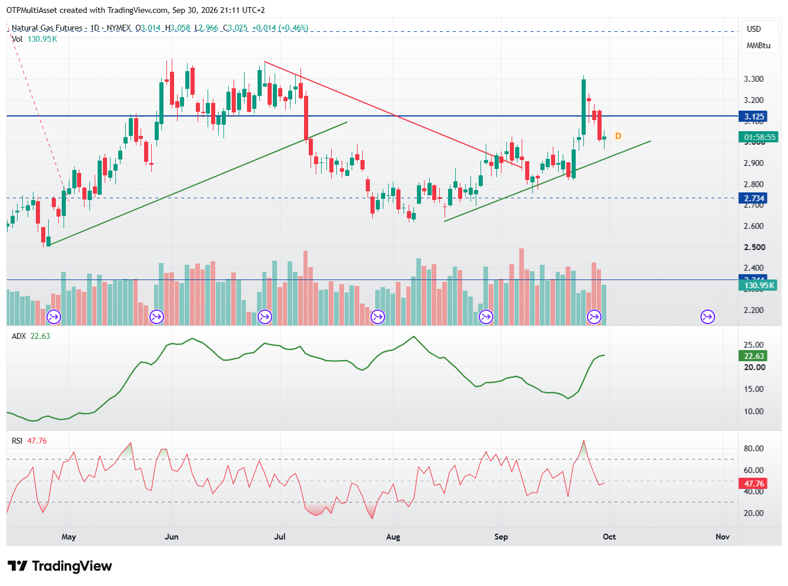Click the 01:58:55 countdown label on the price scale
The width and height of the screenshot is (788, 586).
coord(759,137)
